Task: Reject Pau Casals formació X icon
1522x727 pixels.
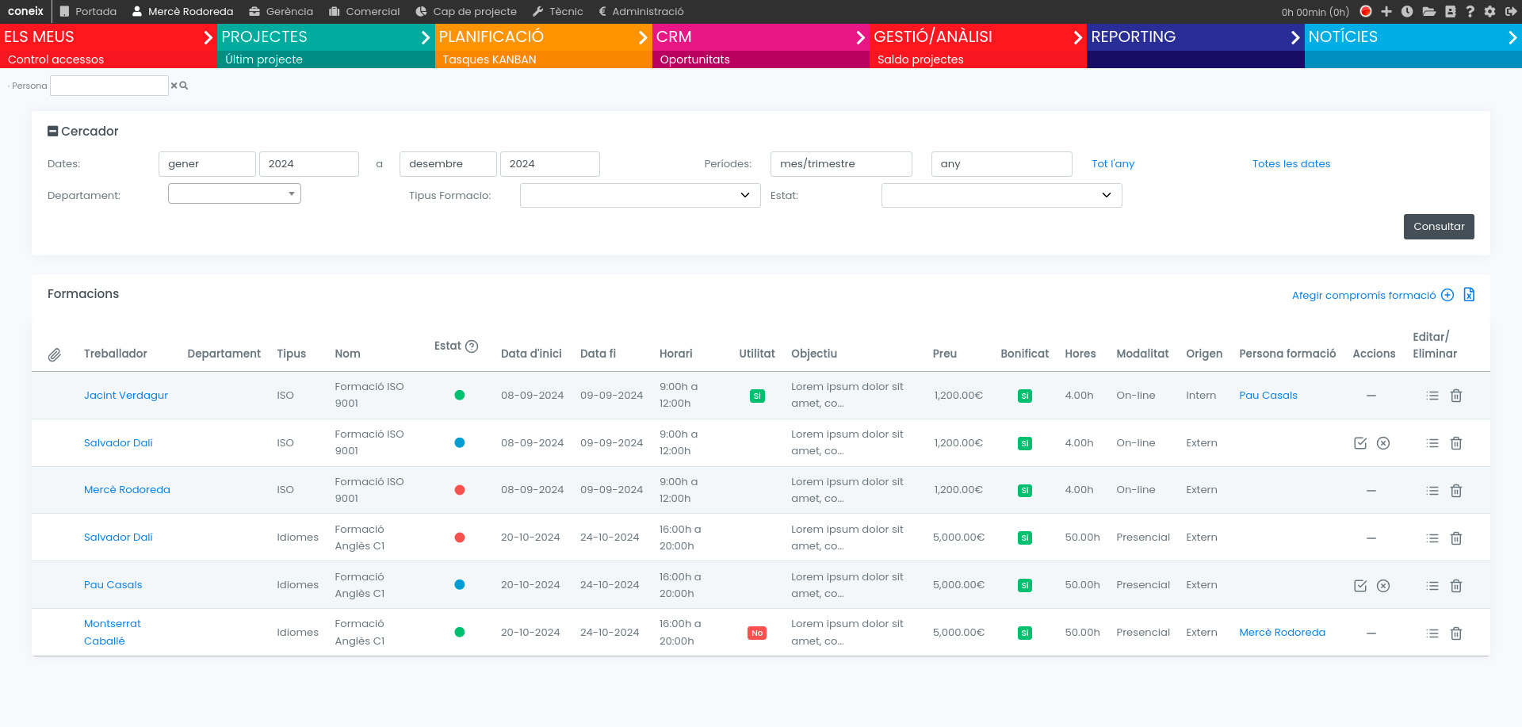Action: pyautogui.click(x=1383, y=586)
